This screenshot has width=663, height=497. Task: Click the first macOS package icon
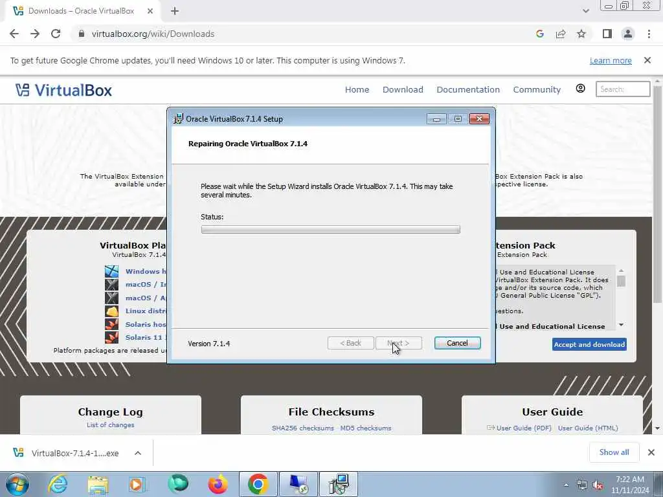tap(111, 285)
